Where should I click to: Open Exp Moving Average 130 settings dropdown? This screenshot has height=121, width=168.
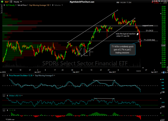tap(50, 5)
